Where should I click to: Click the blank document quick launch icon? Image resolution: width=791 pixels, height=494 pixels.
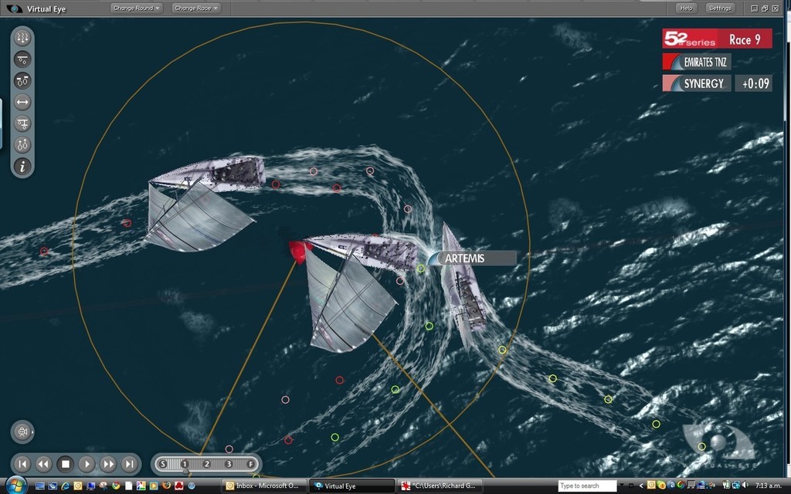click(x=129, y=486)
